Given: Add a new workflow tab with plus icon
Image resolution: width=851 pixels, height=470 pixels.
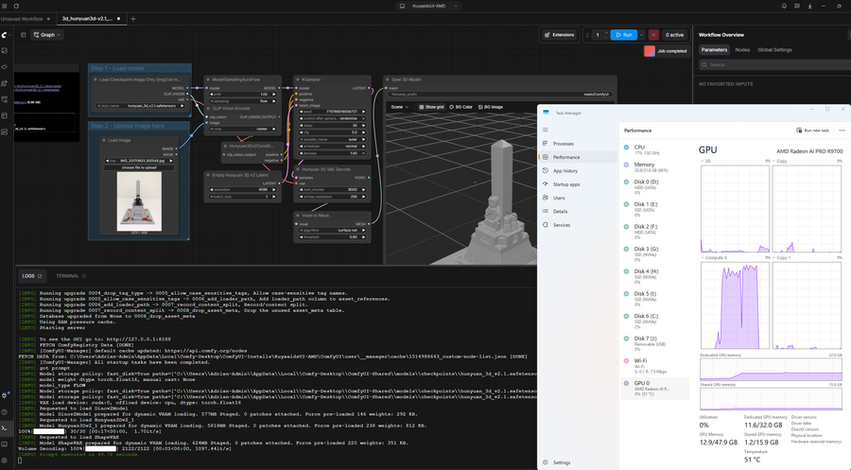Looking at the screenshot, I should click(x=133, y=19).
